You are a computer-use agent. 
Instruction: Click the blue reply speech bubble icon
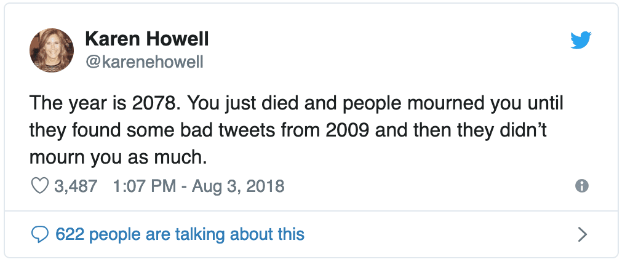[x=39, y=234]
